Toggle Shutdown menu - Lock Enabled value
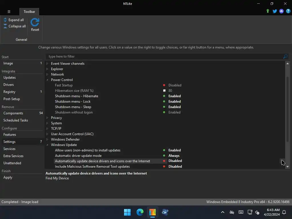This screenshot has width=292, height=219. point(175,102)
